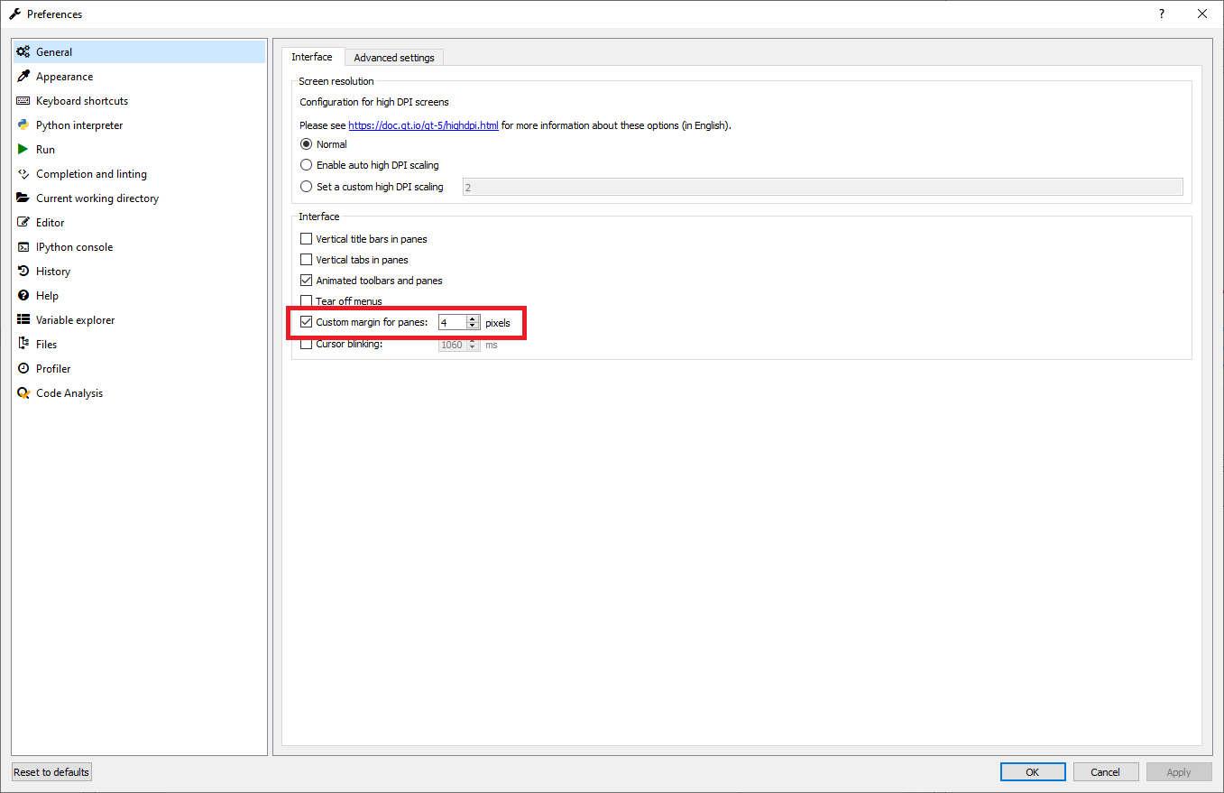Select the Variable explorer icon
Viewport: 1224px width, 793px height.
24,319
